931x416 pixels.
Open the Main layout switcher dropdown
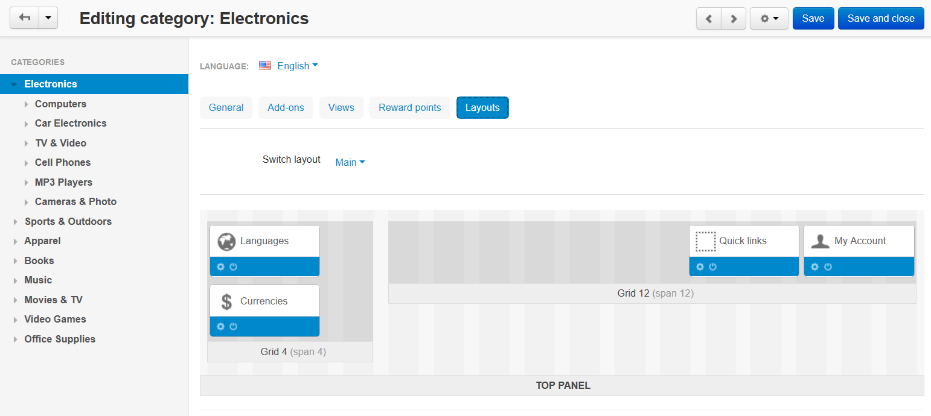[350, 162]
